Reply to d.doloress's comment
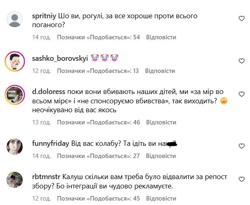Image resolution: width=250 pixels, height=205 pixels. point(161,122)
